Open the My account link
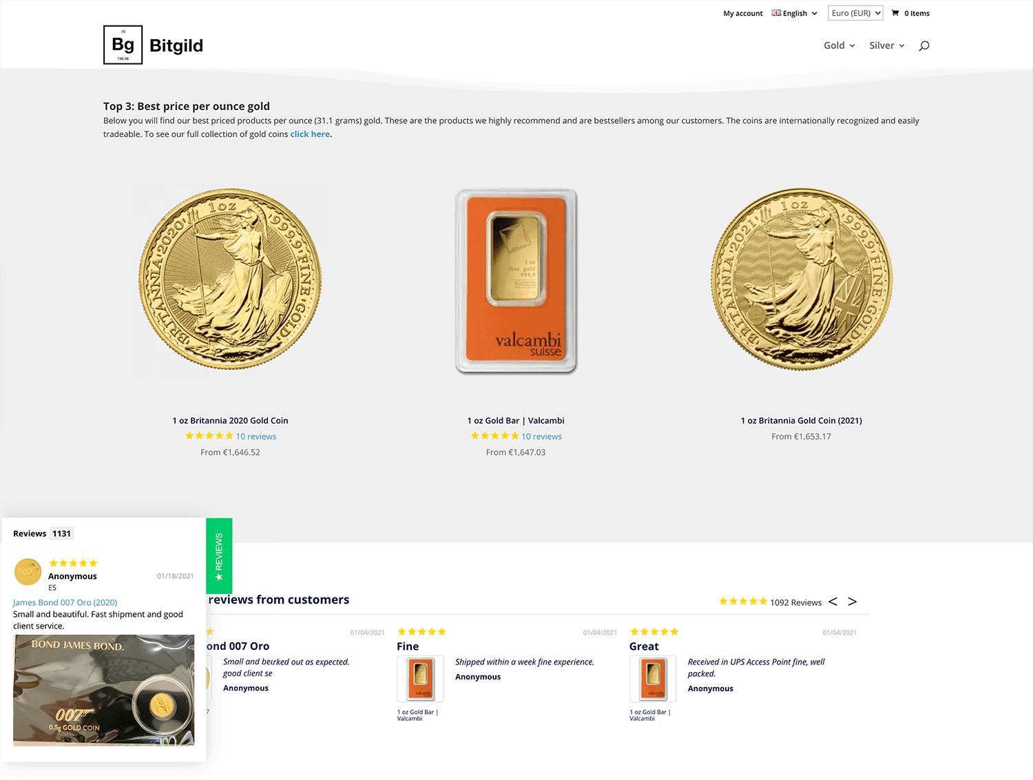 [x=743, y=13]
